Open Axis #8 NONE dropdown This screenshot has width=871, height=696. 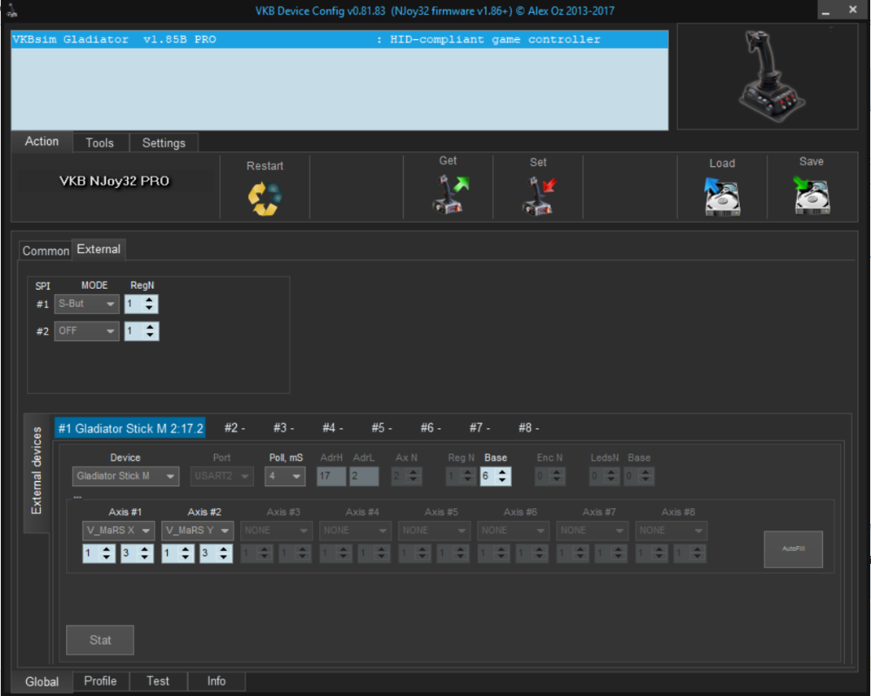(x=671, y=531)
